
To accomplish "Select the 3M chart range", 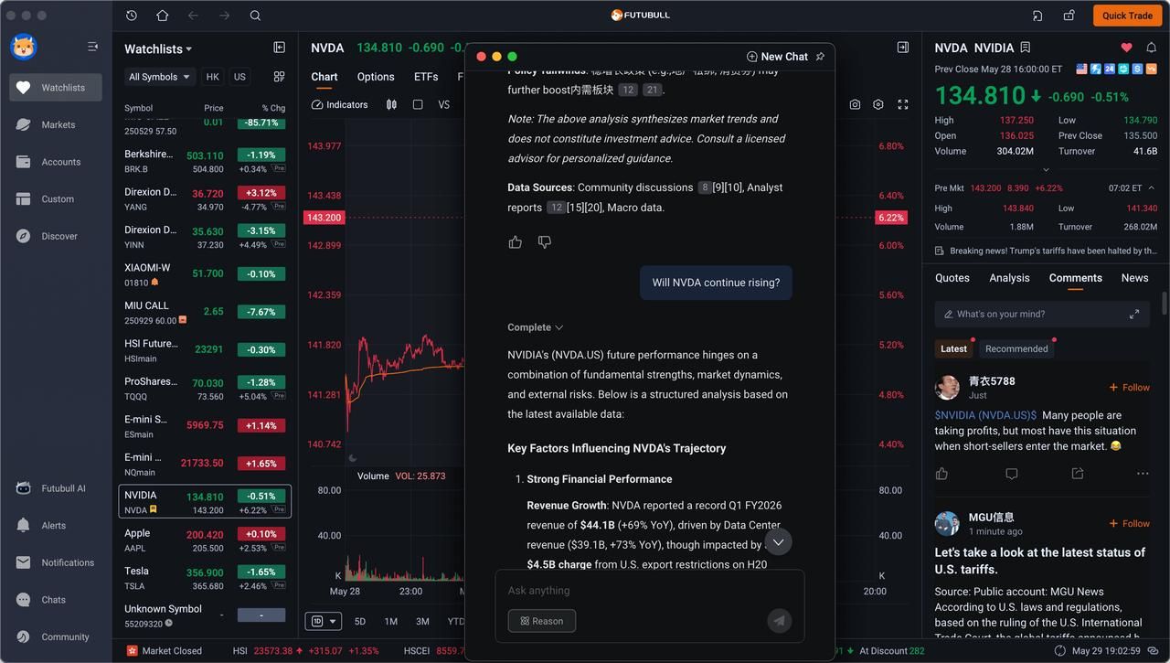I will tap(422, 622).
